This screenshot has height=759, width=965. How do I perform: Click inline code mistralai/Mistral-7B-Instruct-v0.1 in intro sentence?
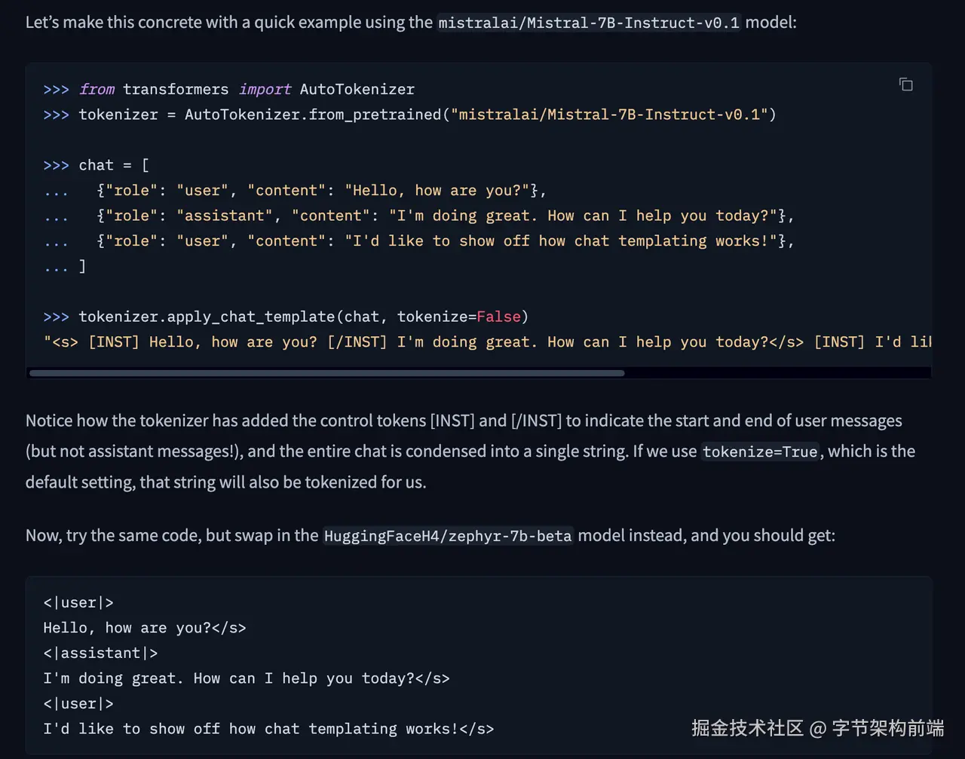(589, 23)
